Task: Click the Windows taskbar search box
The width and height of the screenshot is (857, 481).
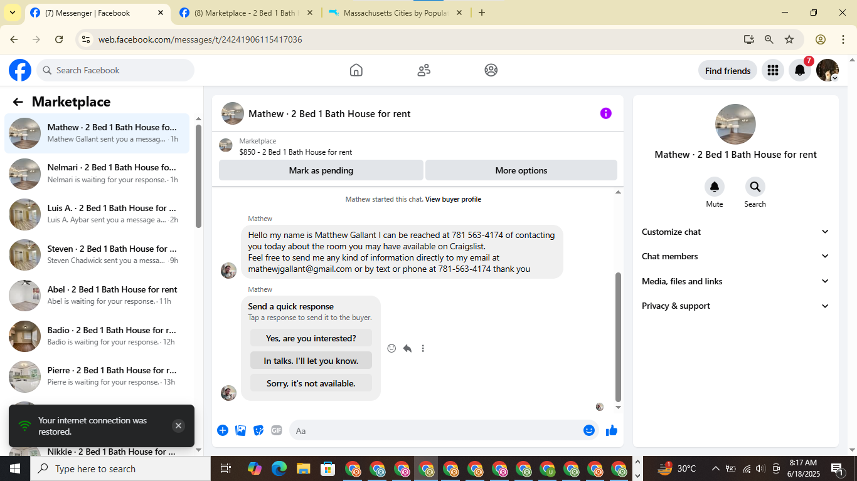Action: click(120, 468)
